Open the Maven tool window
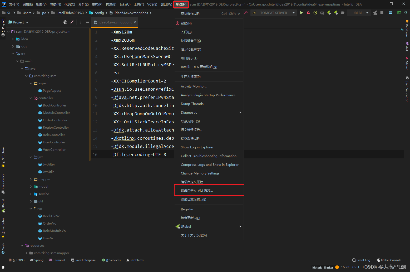This screenshot has width=410, height=272. click(407, 64)
